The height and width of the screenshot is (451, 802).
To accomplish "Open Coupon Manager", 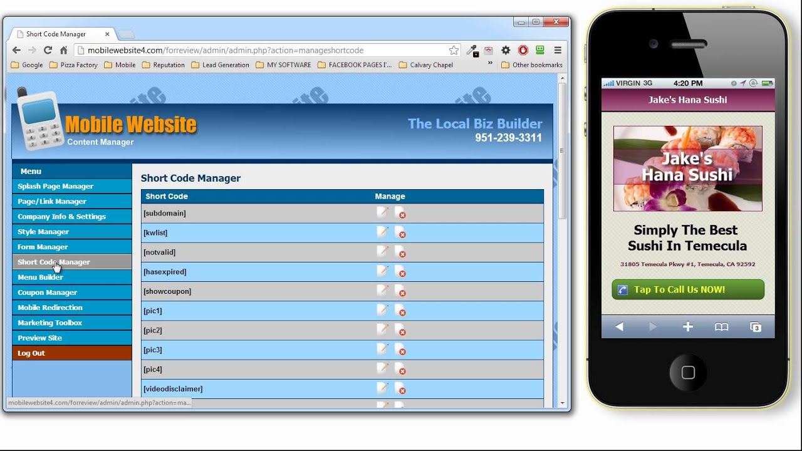I will pyautogui.click(x=72, y=293).
